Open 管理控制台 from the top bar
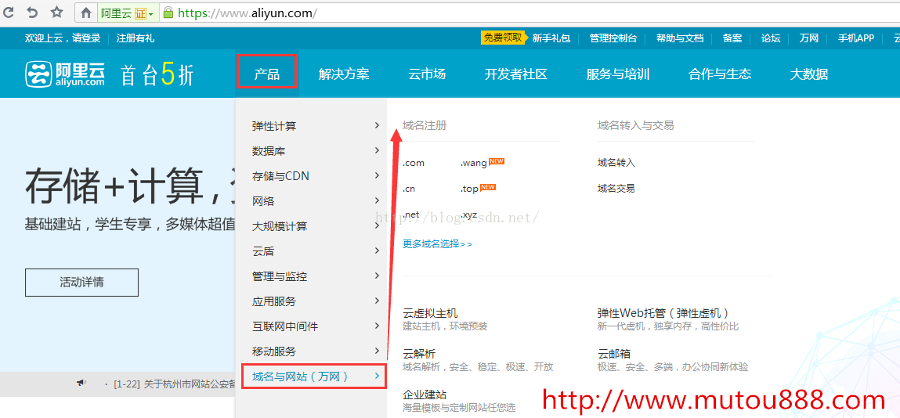 [x=613, y=38]
